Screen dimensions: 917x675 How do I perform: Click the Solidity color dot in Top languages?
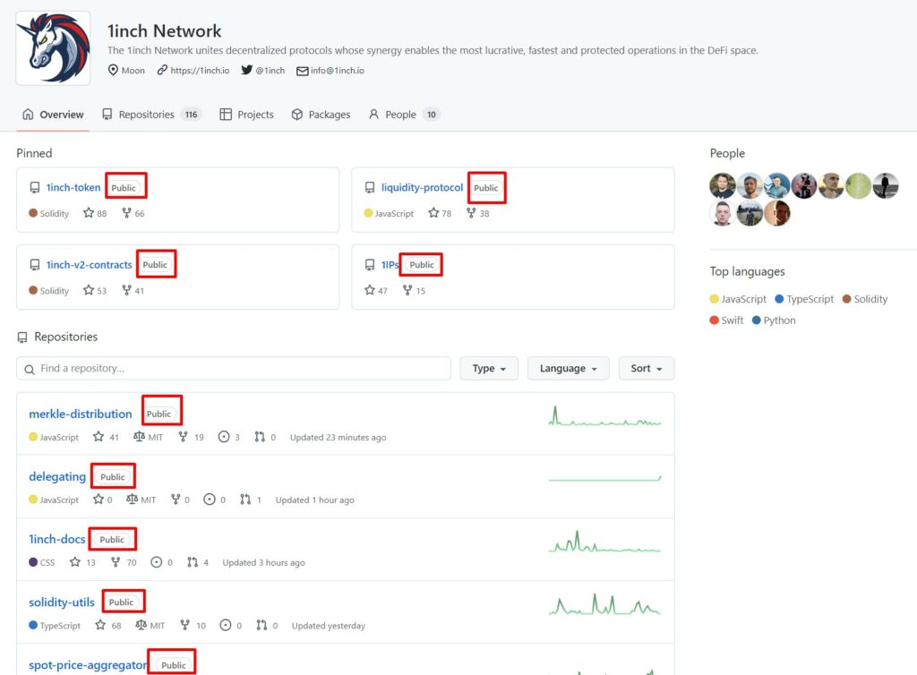(x=845, y=300)
